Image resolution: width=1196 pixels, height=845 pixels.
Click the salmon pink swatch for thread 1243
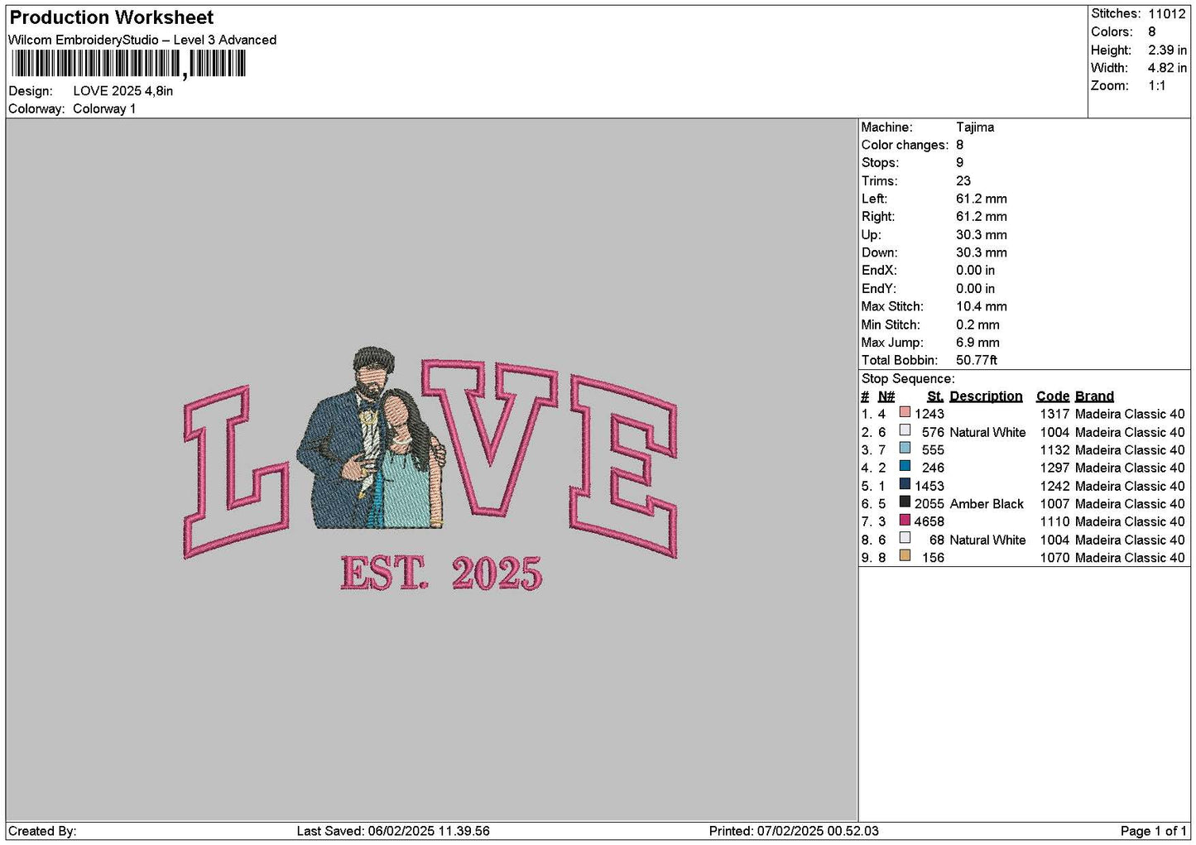(x=905, y=412)
